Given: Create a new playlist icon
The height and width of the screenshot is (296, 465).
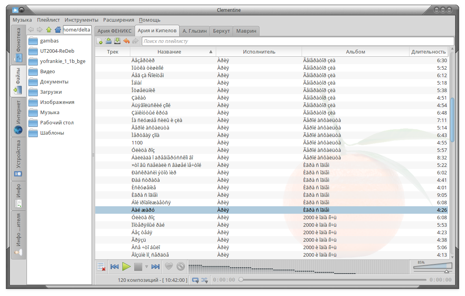Looking at the screenshot, I should point(100,41).
